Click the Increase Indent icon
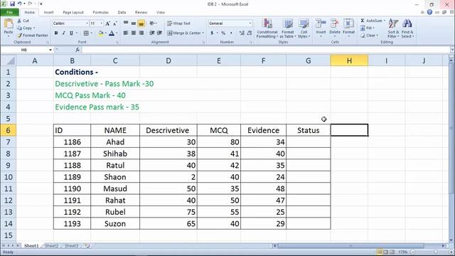 159,33
